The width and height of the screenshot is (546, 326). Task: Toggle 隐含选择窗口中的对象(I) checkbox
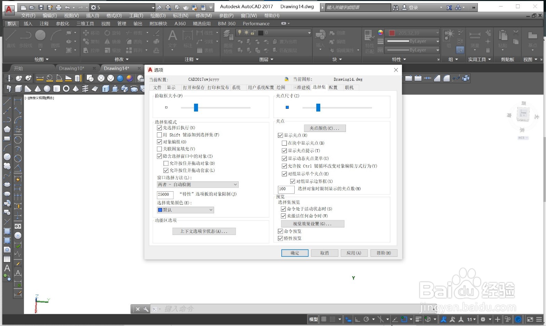tap(159, 156)
